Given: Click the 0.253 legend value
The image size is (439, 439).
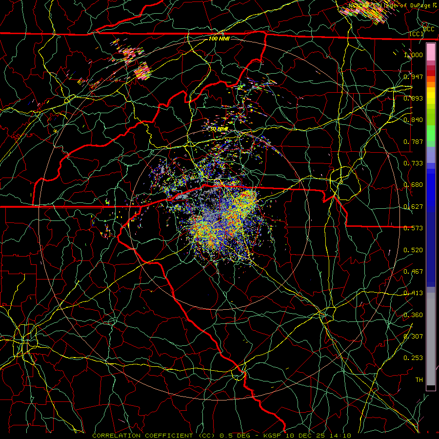Looking at the screenshot, I should coord(413,358).
